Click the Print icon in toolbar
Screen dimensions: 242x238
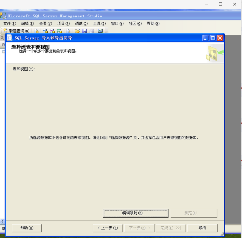tap(92, 31)
